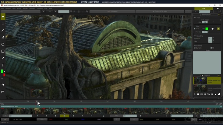Click the green foreground color swatch in toolbar
The height and width of the screenshot is (125, 223).
pos(2,71)
